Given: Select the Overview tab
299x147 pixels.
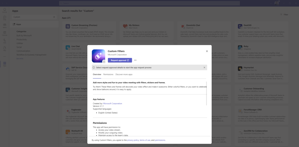Looking at the screenshot, I should coord(97,75).
